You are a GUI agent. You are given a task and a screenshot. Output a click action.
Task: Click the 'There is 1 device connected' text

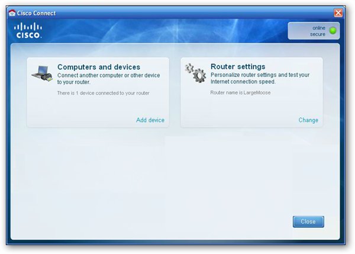(x=103, y=93)
